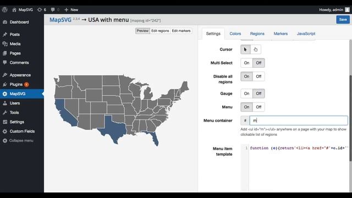Image resolution: width=352 pixels, height=198 pixels.
Task: Select the Preview map mode
Action: (x=142, y=31)
